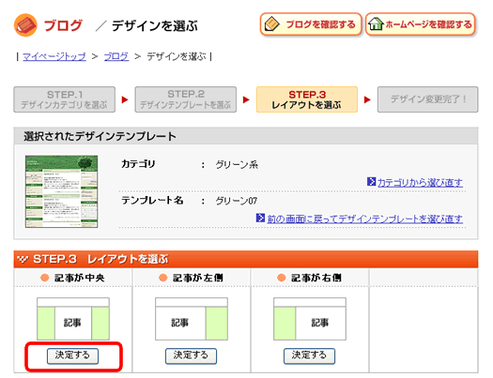Click the pencil icon on ブログを確認する
Screen dimensions: 493x378
click(x=272, y=24)
